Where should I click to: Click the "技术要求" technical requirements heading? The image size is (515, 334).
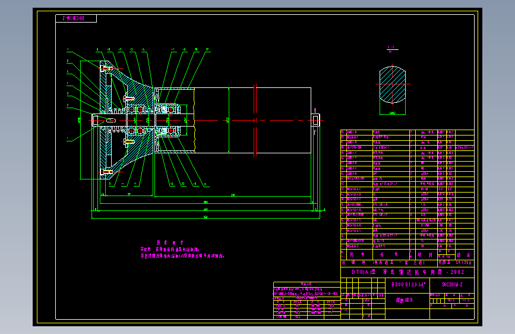point(170,242)
